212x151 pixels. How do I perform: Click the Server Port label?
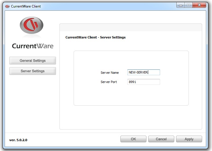(x=109, y=82)
